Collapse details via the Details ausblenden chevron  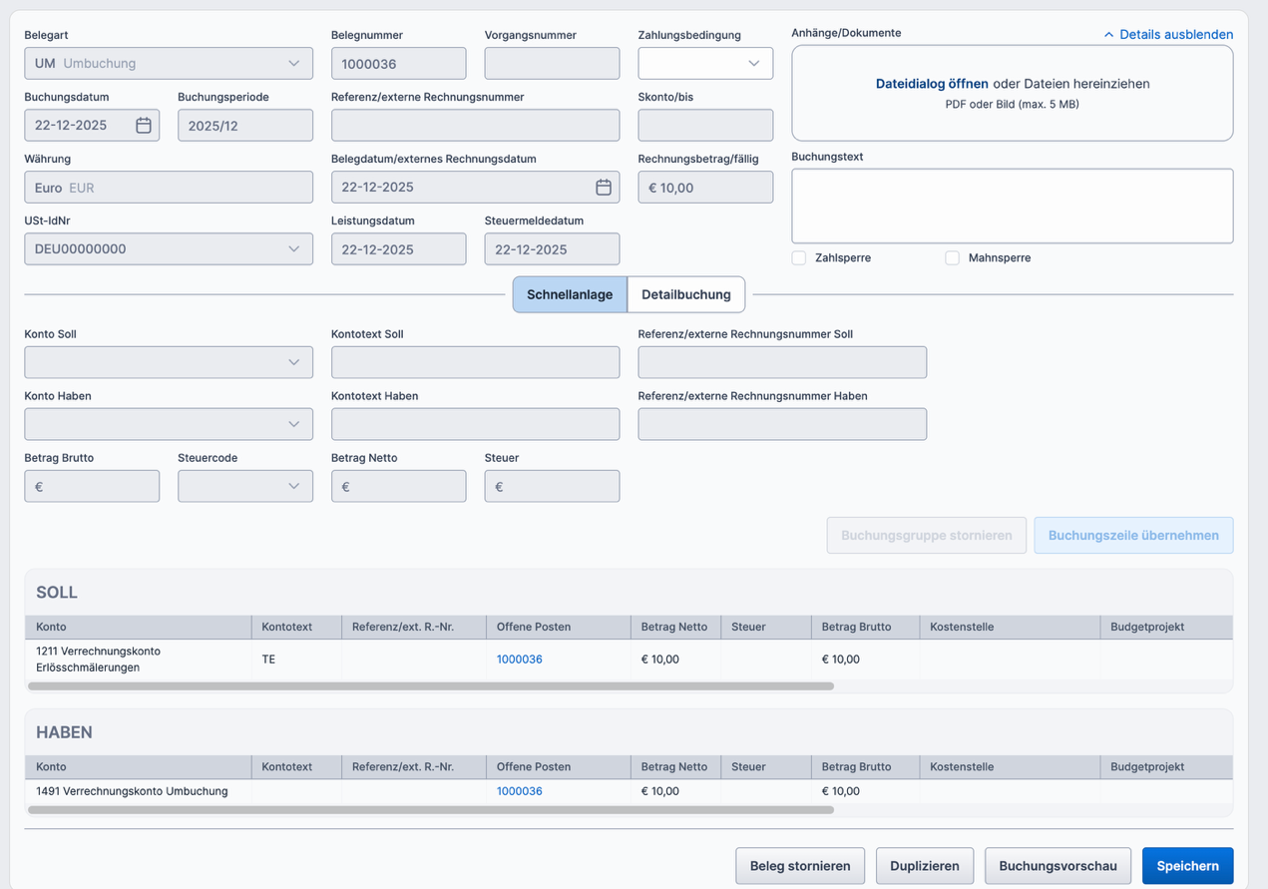[x=1108, y=35]
